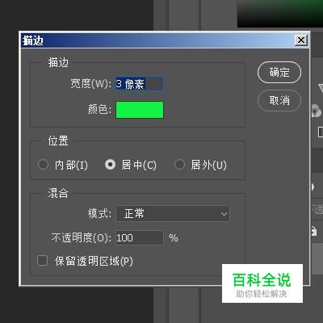This screenshot has width=323, height=323.
Task: Click the green canvas area top right
Action: [280, 13]
